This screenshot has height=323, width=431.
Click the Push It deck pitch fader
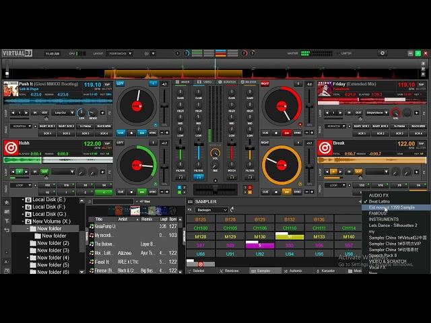click(x=164, y=106)
